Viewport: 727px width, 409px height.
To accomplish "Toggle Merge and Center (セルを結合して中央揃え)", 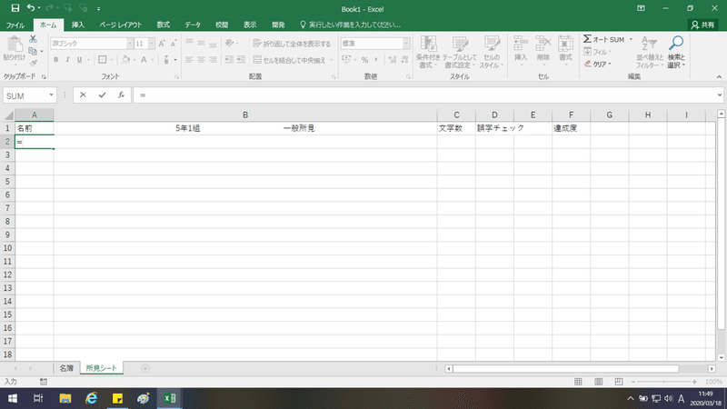I will 289,60.
